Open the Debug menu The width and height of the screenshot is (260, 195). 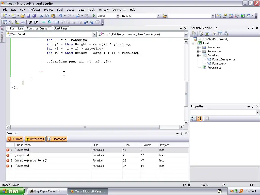[x=71, y=10]
